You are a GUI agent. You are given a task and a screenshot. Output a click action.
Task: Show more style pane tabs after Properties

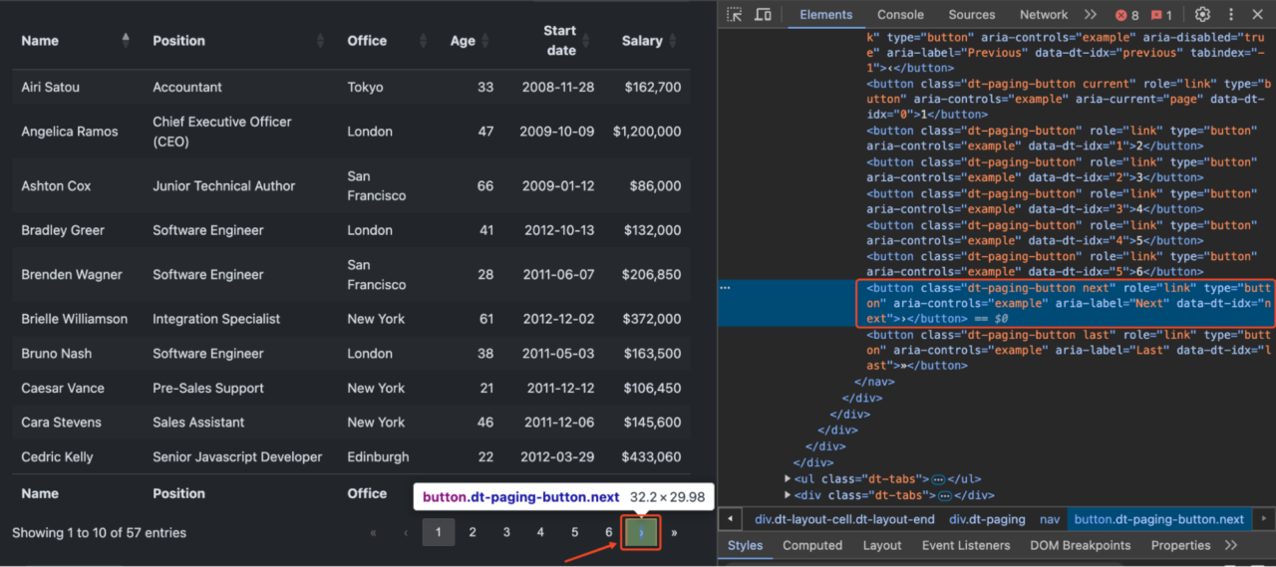pyautogui.click(x=1231, y=545)
